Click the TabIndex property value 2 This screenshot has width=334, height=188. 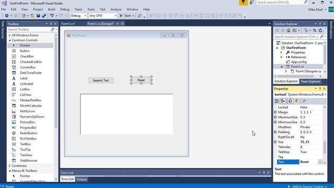[x=311, y=147]
